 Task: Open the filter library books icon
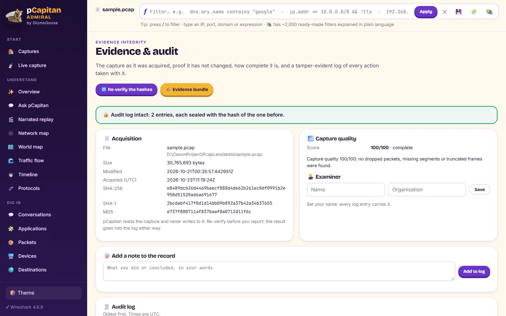[489, 12]
